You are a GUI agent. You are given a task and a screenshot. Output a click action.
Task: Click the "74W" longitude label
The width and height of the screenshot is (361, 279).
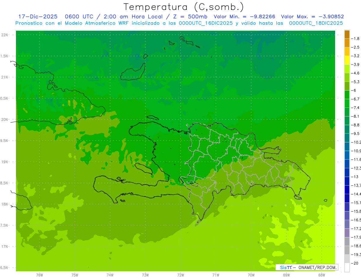coord(110,275)
